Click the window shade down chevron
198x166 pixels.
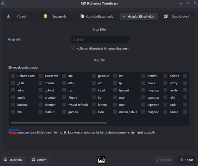tap(180, 3)
